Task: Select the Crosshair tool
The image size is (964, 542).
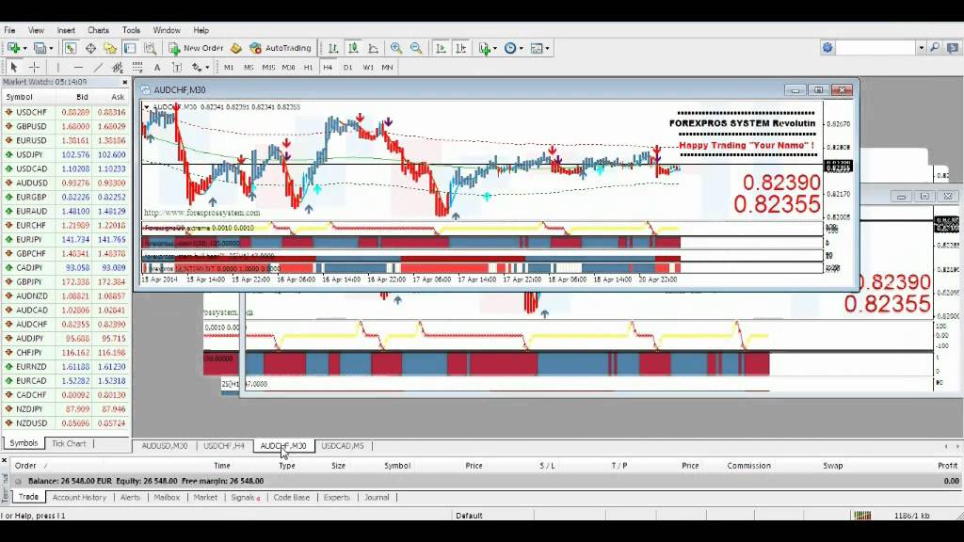Action: coord(35,67)
